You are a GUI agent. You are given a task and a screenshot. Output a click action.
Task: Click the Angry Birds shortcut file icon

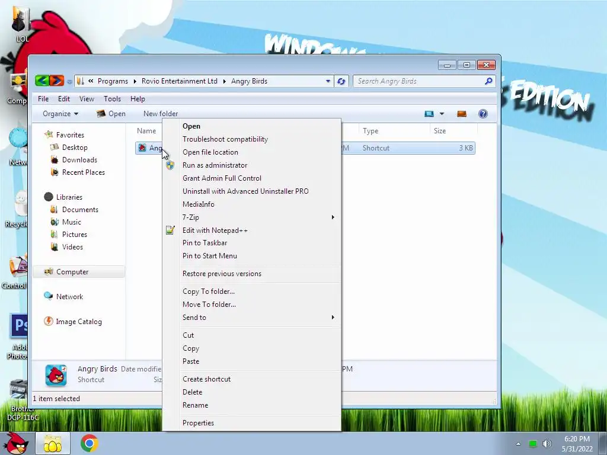[142, 148]
